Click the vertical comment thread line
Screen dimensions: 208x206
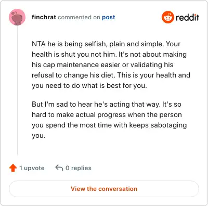(x=17, y=90)
